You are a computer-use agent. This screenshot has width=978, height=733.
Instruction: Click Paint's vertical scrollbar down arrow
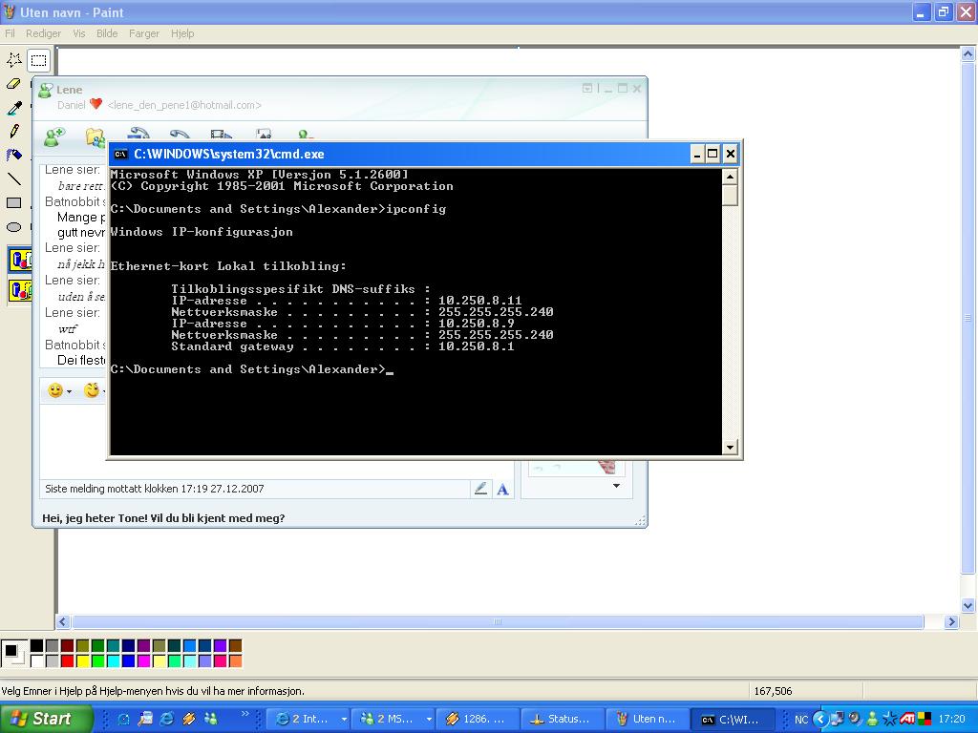pos(967,605)
